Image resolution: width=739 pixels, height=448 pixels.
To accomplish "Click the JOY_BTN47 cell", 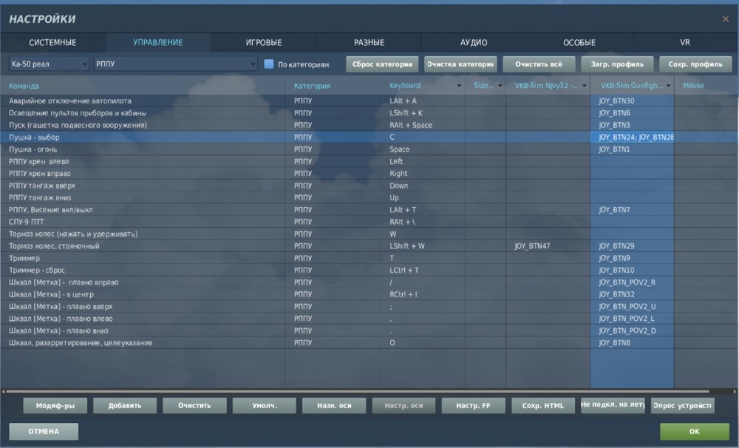I will pos(548,246).
